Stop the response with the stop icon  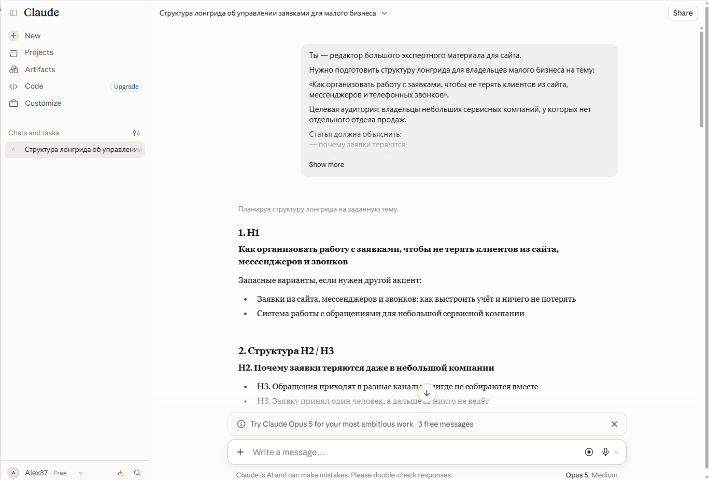coord(589,452)
